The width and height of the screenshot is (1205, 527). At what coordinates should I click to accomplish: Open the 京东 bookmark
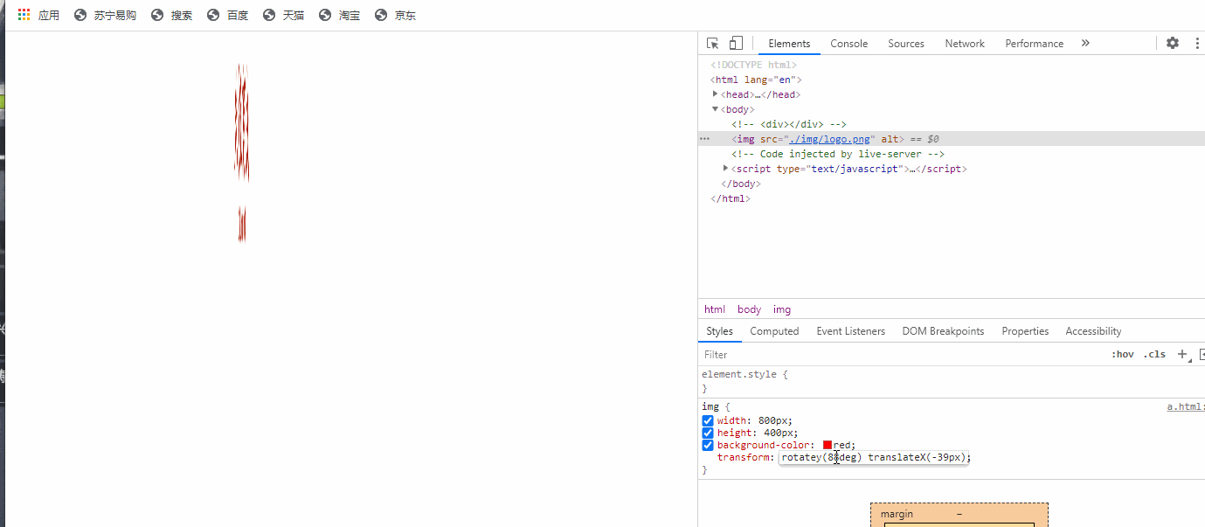click(395, 15)
